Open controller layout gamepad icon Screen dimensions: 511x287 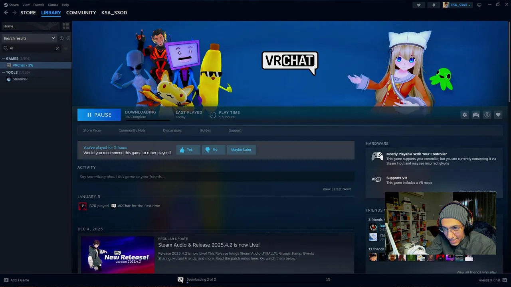click(x=476, y=115)
